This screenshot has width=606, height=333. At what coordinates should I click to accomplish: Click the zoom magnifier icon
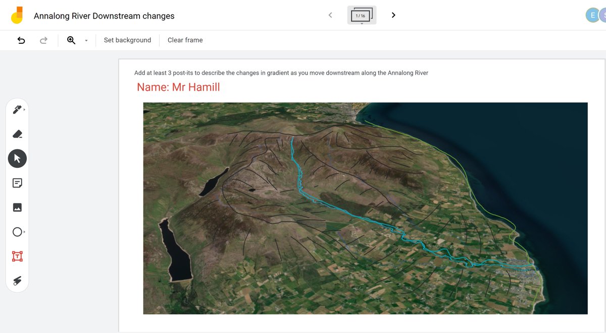point(71,40)
